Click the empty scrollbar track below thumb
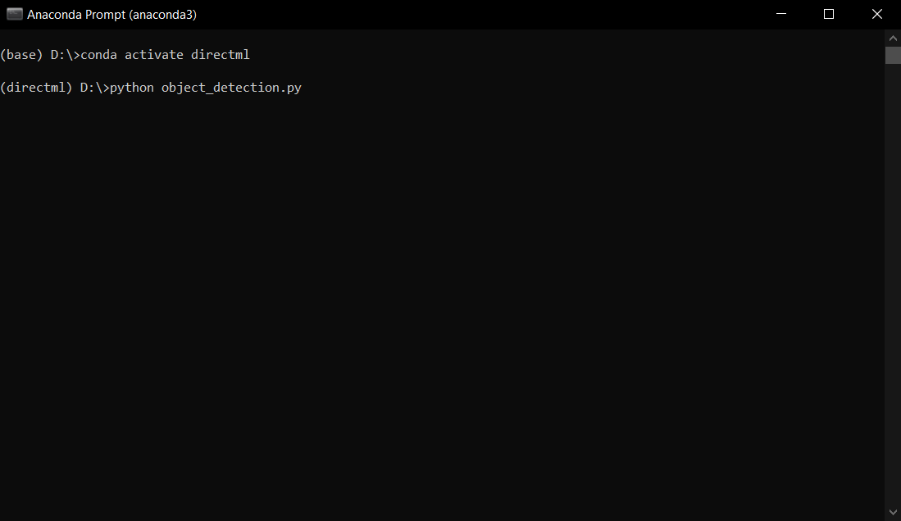This screenshot has width=901, height=521. click(892, 283)
